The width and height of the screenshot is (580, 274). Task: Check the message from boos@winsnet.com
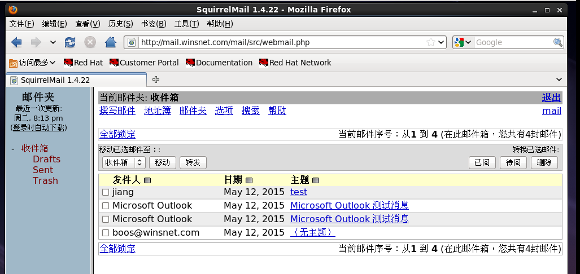click(x=106, y=233)
